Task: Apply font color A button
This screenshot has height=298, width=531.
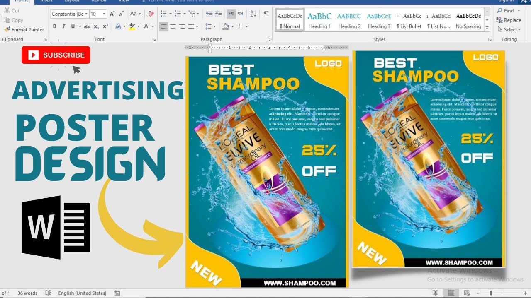Action: tap(146, 26)
